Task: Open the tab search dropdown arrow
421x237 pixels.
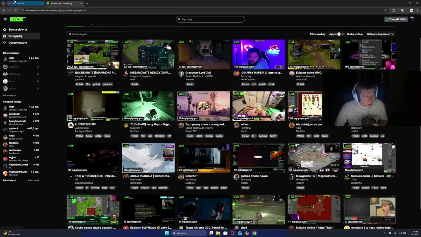Action: coord(4,3)
